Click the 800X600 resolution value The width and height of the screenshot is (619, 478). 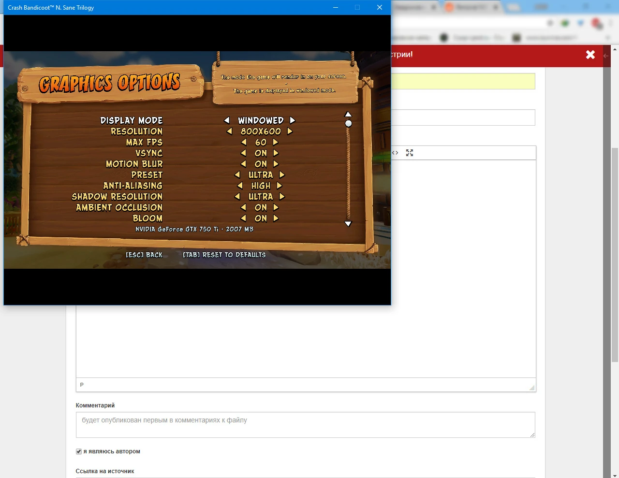coord(261,131)
